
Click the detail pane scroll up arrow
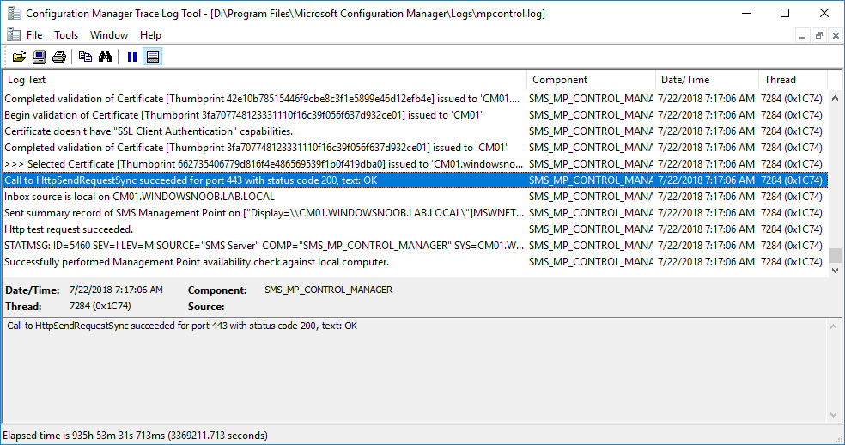coord(833,326)
